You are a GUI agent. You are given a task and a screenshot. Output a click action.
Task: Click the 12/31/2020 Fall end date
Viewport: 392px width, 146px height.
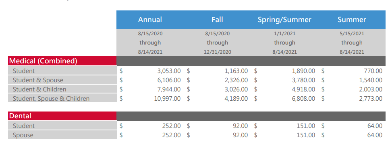click(x=217, y=52)
